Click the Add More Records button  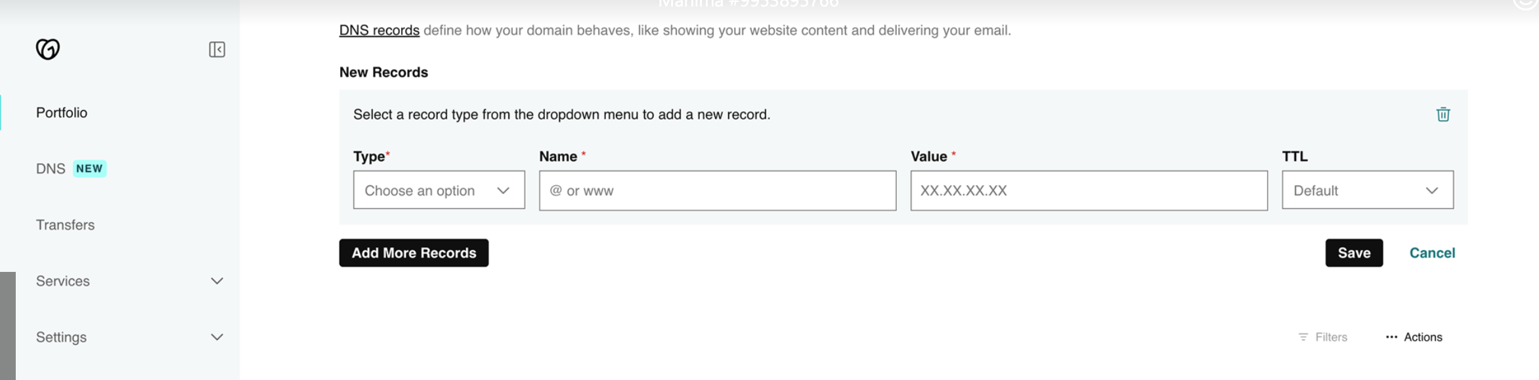tap(414, 253)
